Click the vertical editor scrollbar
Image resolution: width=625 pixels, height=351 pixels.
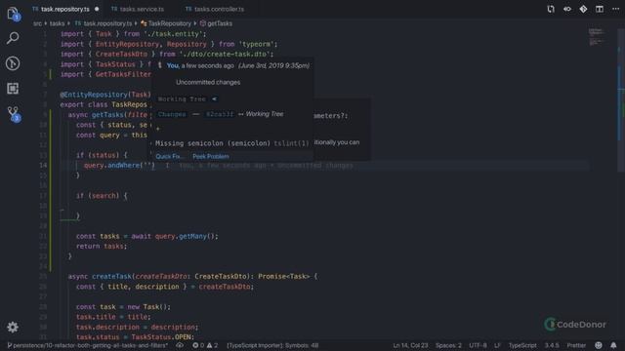click(621, 99)
